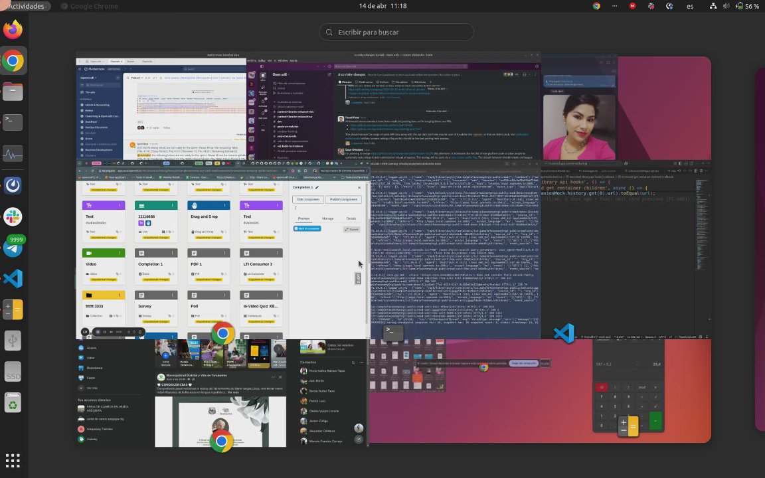Open the SSD drive dock icon
The image size is (765, 478).
pos(13,372)
